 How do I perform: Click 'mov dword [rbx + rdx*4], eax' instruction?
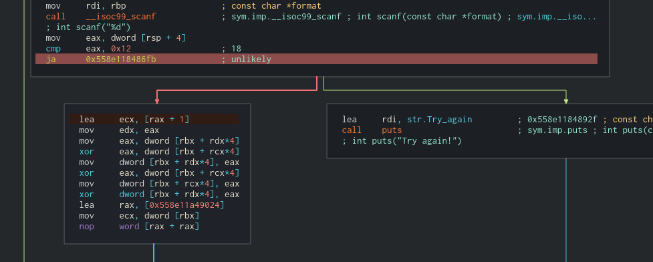[x=159, y=162]
